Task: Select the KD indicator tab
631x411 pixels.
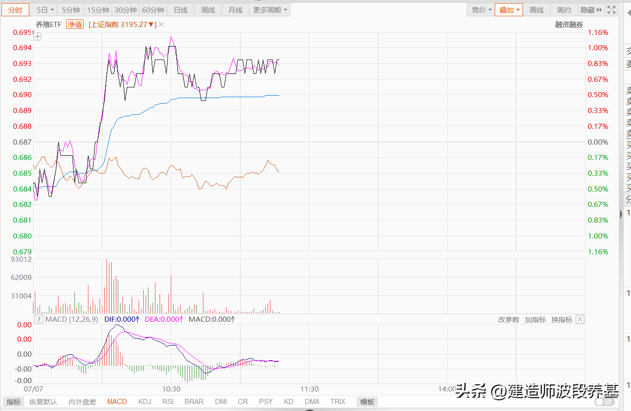Action: 289,402
